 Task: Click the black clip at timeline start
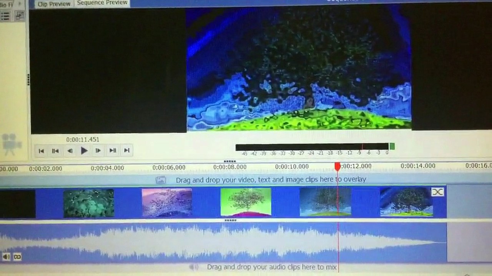[18, 204]
